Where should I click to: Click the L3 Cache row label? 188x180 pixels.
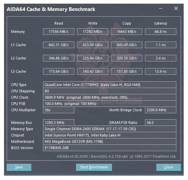[18, 71]
